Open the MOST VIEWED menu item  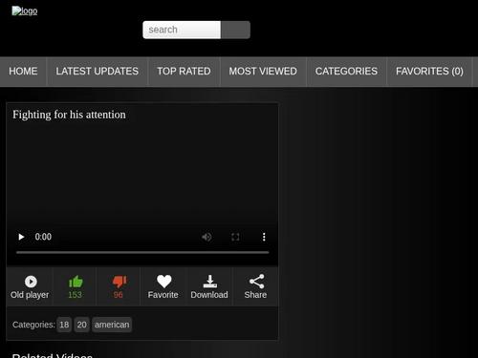click(263, 72)
